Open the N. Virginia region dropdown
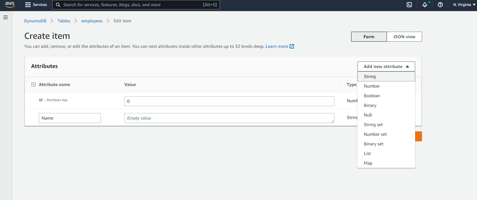The width and height of the screenshot is (477, 200). click(464, 5)
